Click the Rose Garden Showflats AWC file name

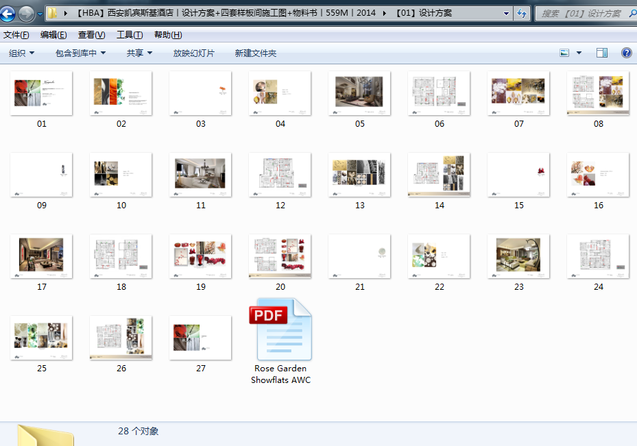tap(280, 374)
